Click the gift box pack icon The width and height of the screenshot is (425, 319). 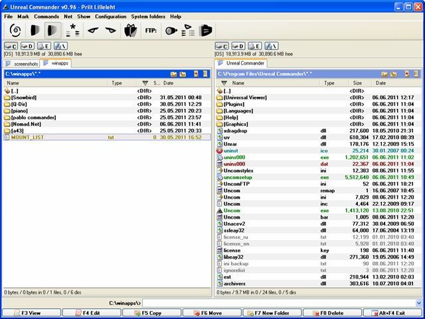tap(131, 30)
